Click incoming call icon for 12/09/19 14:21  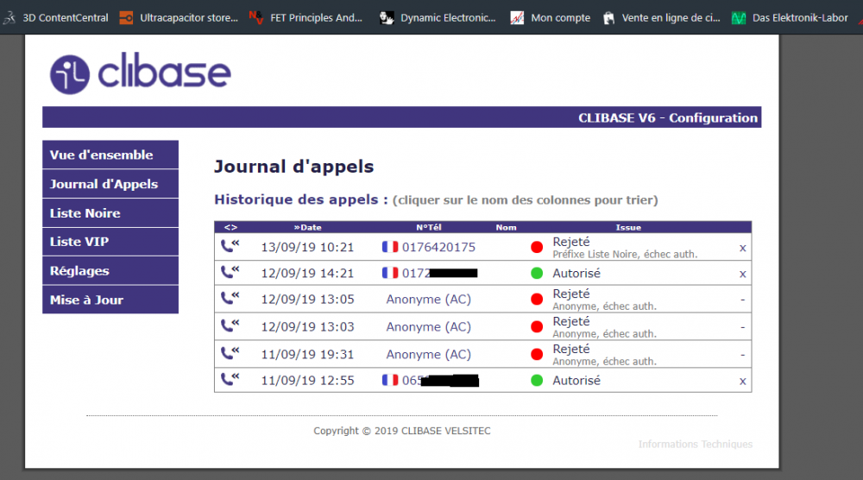tap(230, 271)
